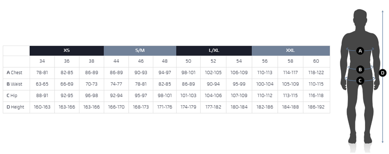Select the S/M size header
Screen dimensions: 389x154
coord(140,51)
